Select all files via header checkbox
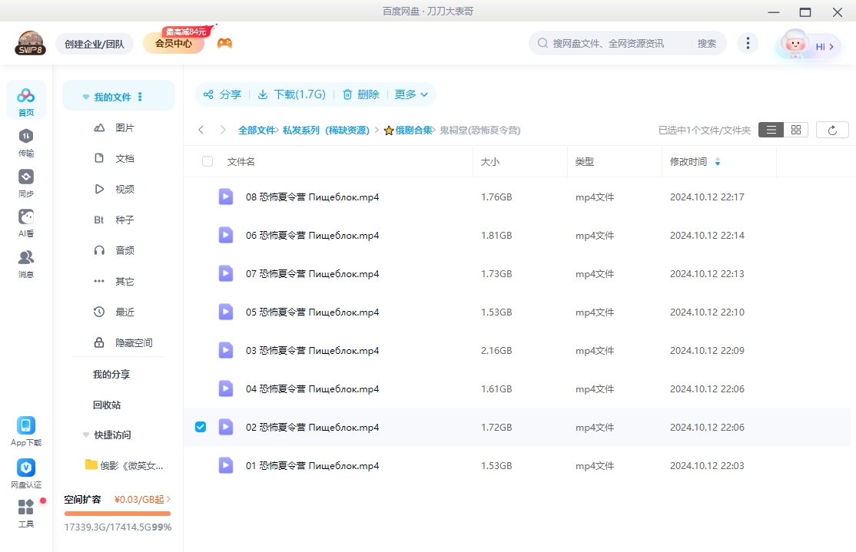 click(x=206, y=161)
